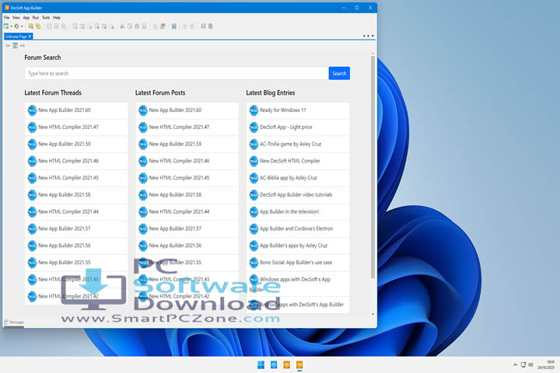This screenshot has width=560, height=373.
Task: Open blog entry AC-Trivia game by Asley Cruz
Action: [298, 144]
